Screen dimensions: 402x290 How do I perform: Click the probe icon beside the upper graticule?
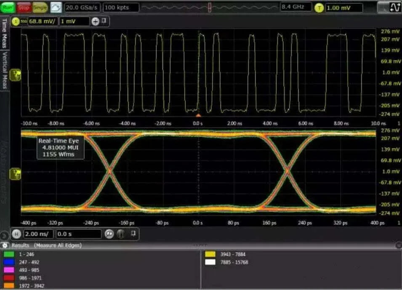[x=15, y=74]
